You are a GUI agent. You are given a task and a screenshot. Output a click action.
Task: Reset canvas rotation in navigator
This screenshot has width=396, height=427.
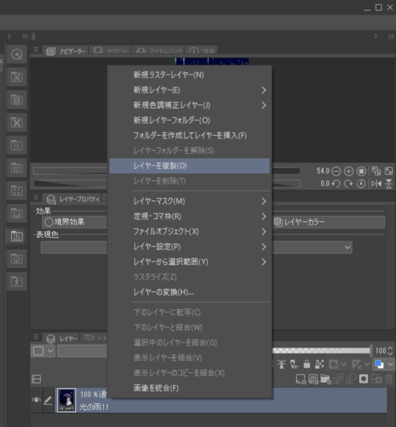pyautogui.click(x=361, y=184)
